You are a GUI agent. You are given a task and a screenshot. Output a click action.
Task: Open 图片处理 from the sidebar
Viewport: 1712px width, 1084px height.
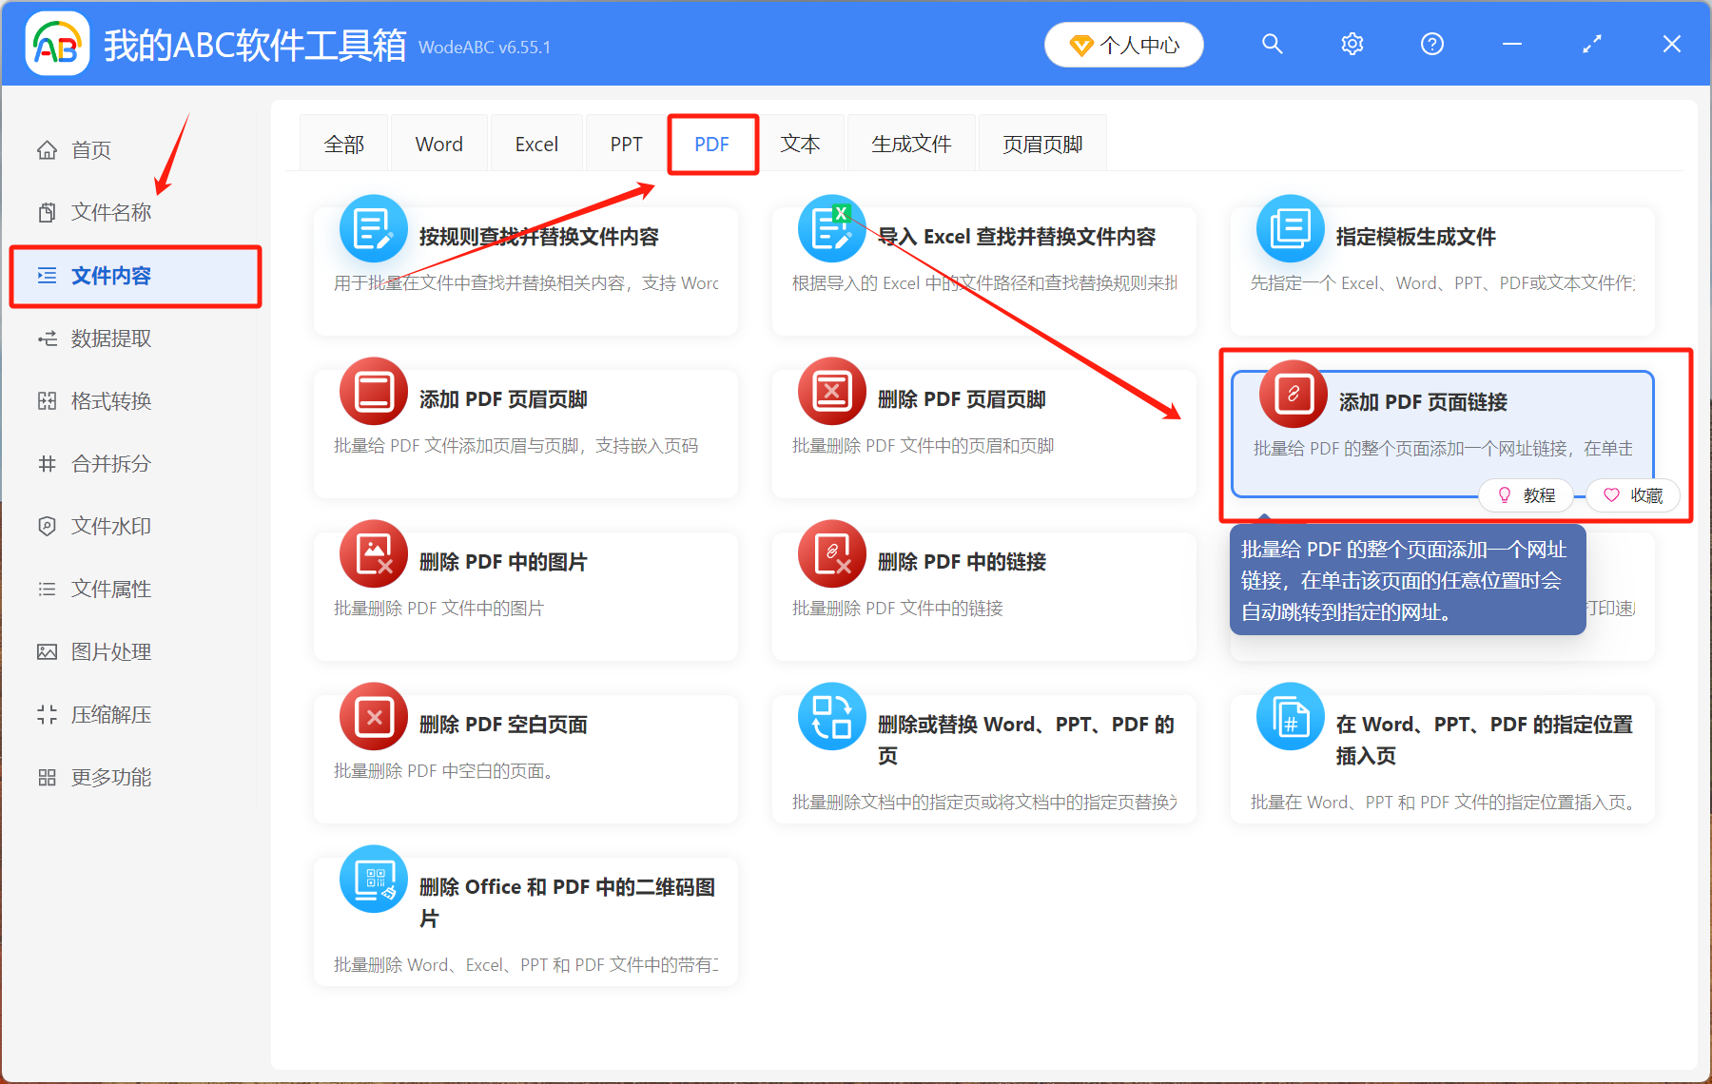click(109, 651)
